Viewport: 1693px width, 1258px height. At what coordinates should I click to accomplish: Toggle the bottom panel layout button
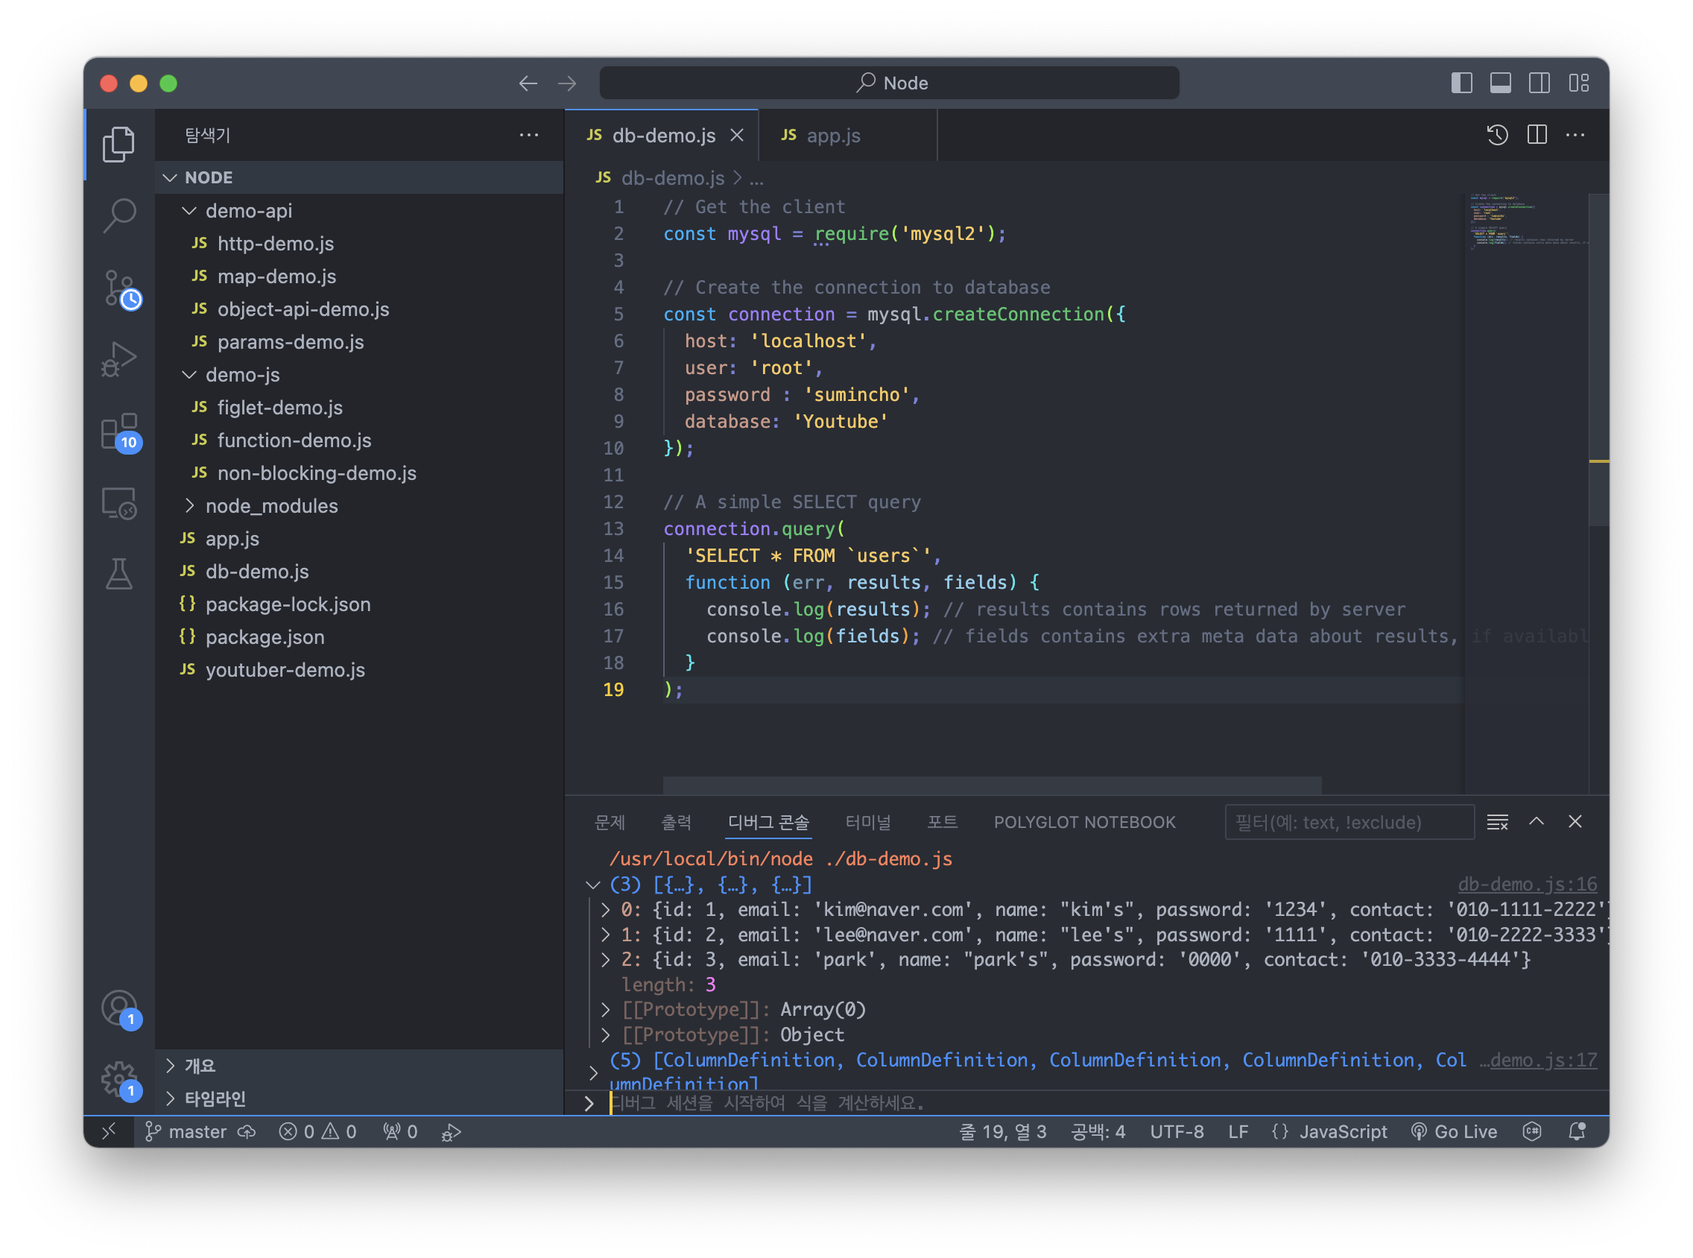(x=1500, y=83)
